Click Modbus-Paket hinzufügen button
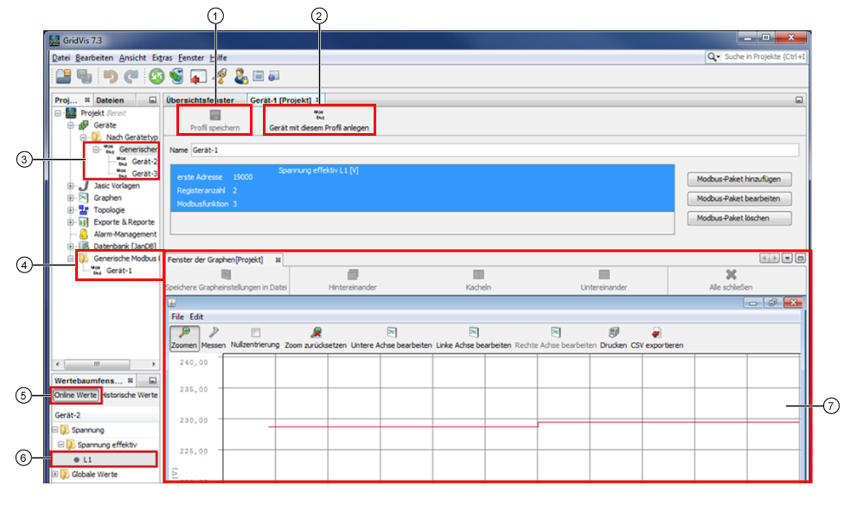 click(x=739, y=180)
